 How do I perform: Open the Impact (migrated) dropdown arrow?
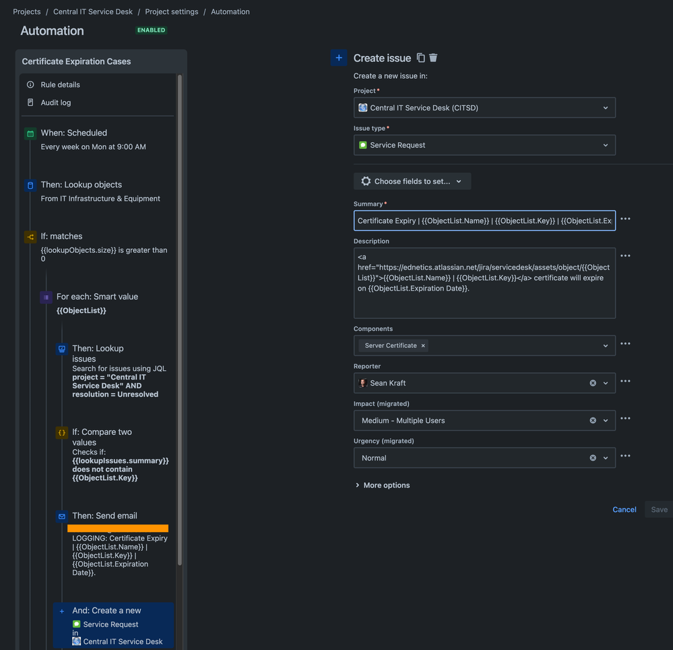coord(606,421)
